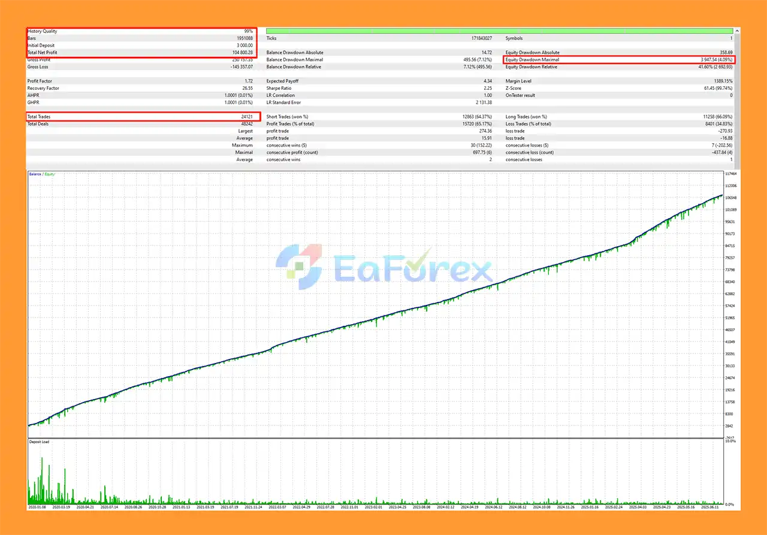Select the 2022.03.07 date on the axis
This screenshot has height=535, width=767.
tap(277, 507)
